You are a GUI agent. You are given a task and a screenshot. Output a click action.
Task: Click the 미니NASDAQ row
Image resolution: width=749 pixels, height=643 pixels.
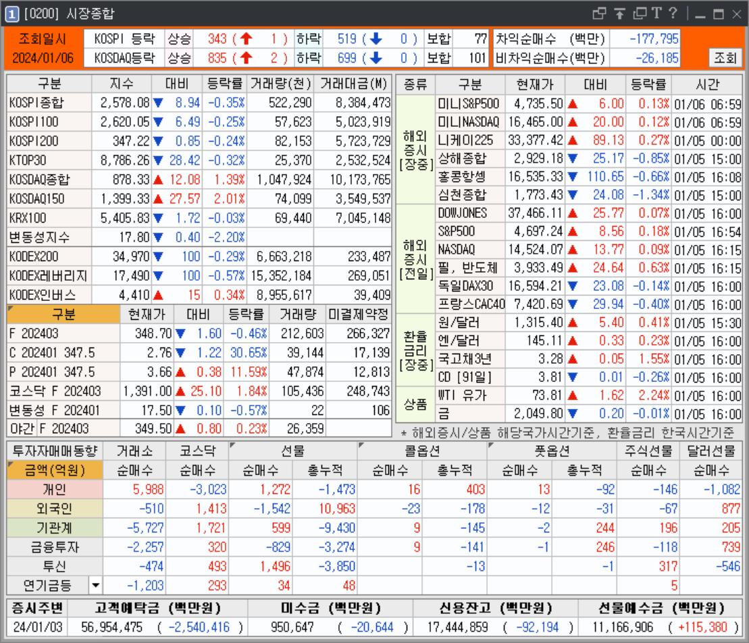pyautogui.click(x=589, y=122)
